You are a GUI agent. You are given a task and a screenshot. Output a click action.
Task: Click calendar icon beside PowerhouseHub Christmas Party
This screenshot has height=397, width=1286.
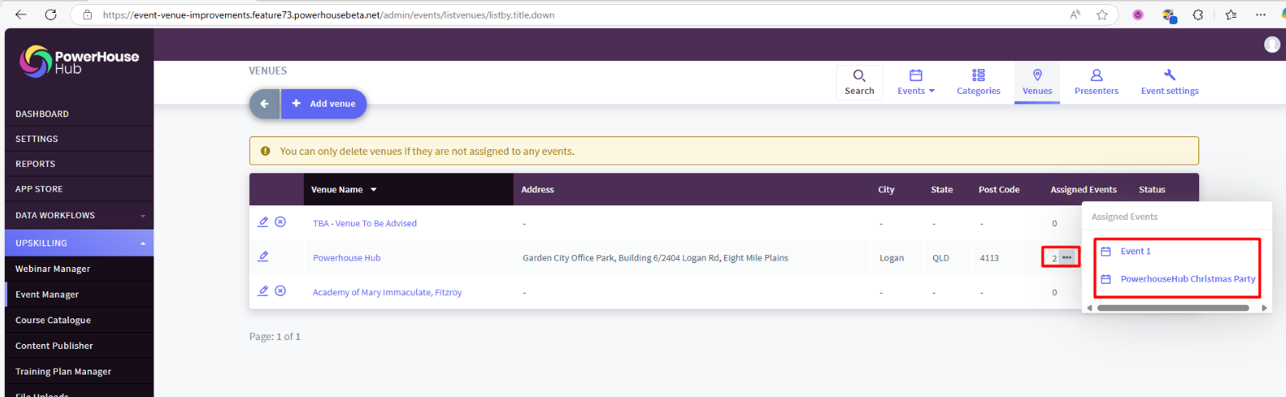click(x=1105, y=278)
